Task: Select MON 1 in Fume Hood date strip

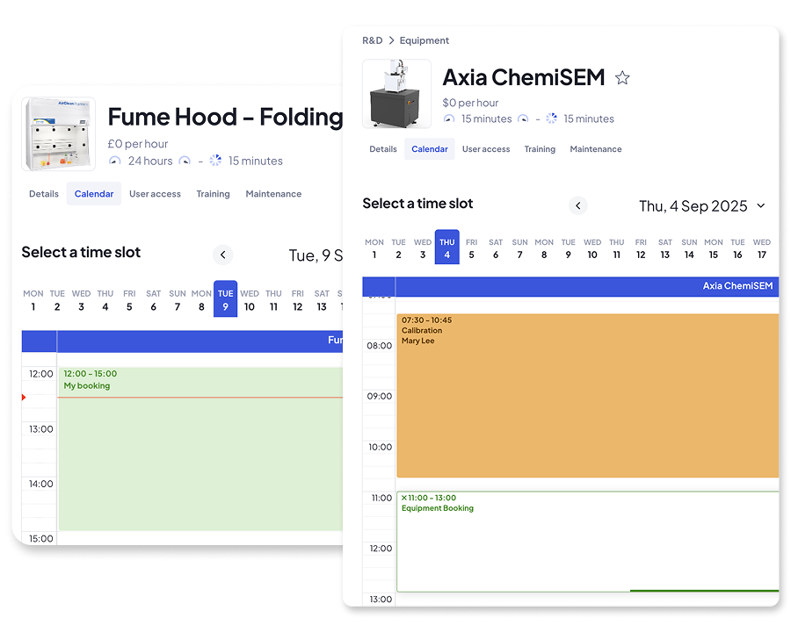Action: (x=33, y=300)
